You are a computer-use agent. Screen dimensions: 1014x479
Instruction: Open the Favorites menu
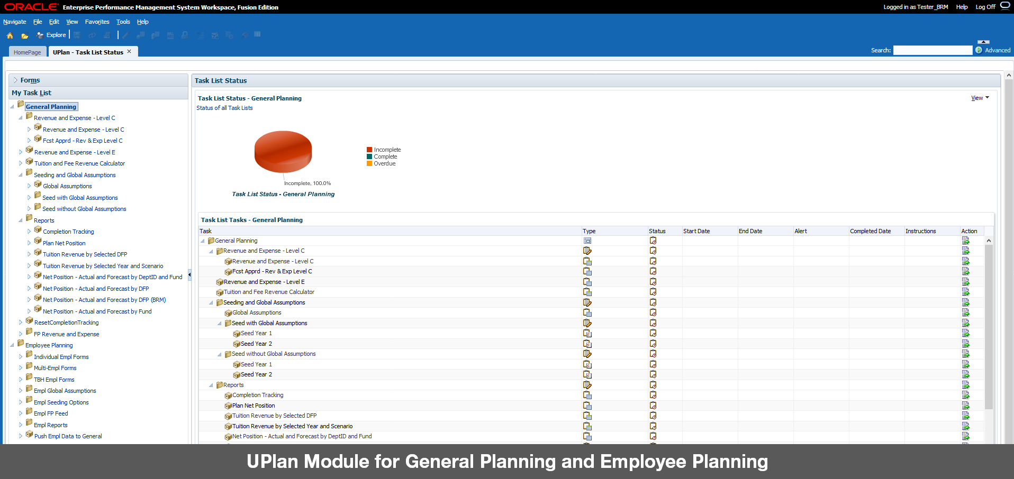pyautogui.click(x=97, y=22)
